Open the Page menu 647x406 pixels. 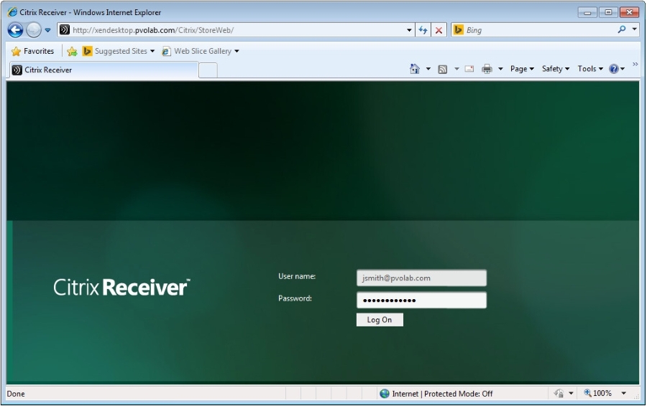(x=522, y=69)
